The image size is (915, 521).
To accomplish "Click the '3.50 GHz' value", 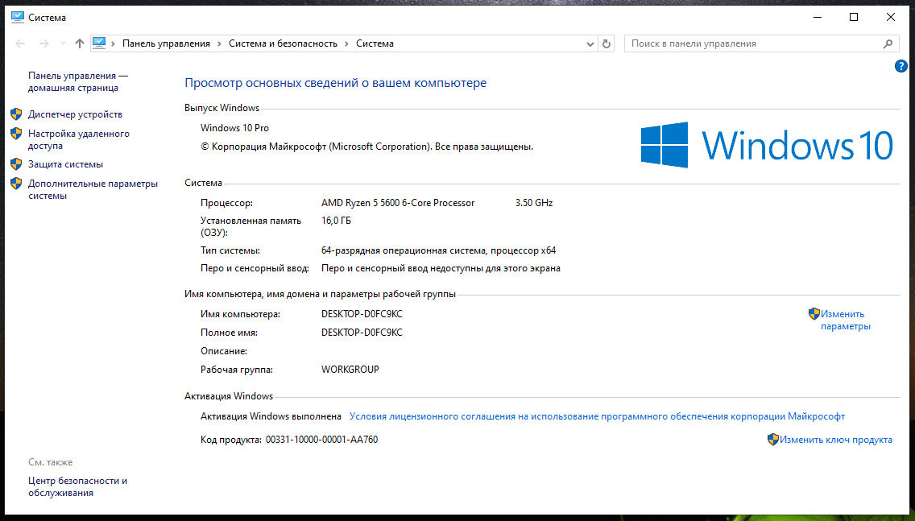I will 534,203.
